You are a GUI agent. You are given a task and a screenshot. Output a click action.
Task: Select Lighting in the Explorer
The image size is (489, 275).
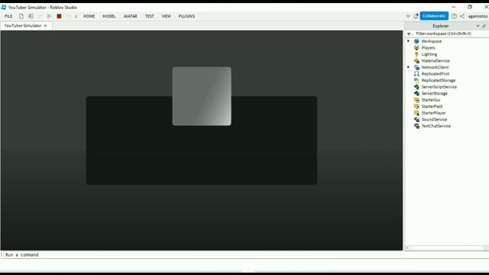(429, 54)
